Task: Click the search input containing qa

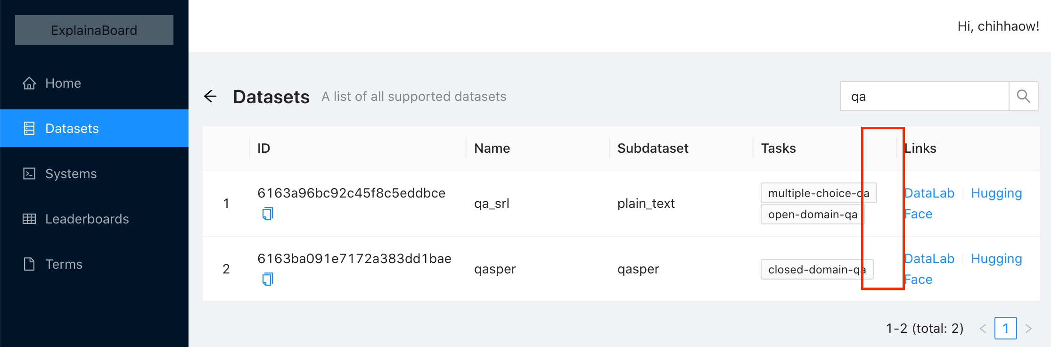Action: (924, 96)
